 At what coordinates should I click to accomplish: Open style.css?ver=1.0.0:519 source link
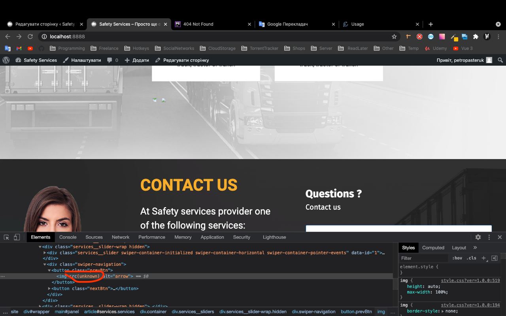(470, 280)
